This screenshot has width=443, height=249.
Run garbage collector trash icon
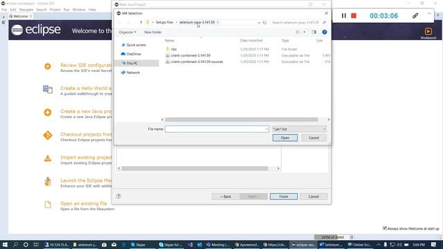coord(352,237)
